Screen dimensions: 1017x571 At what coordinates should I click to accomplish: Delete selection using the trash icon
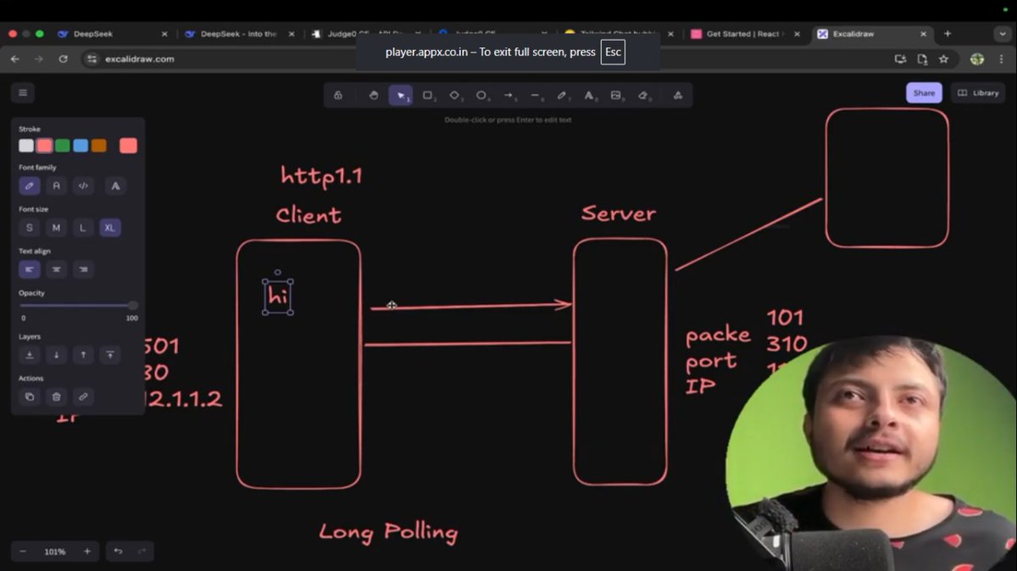(56, 396)
